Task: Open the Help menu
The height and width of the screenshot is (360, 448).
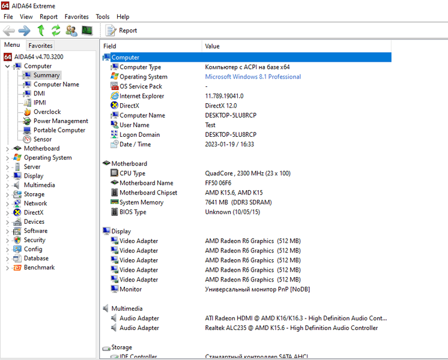Action: (123, 17)
